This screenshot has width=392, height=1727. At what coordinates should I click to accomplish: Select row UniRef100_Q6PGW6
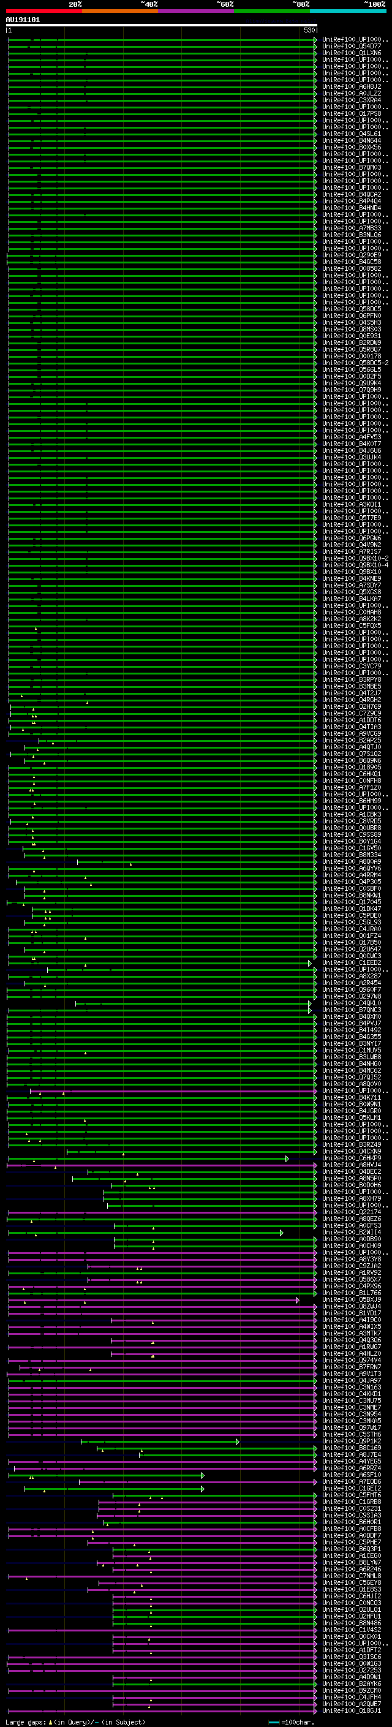click(x=352, y=539)
